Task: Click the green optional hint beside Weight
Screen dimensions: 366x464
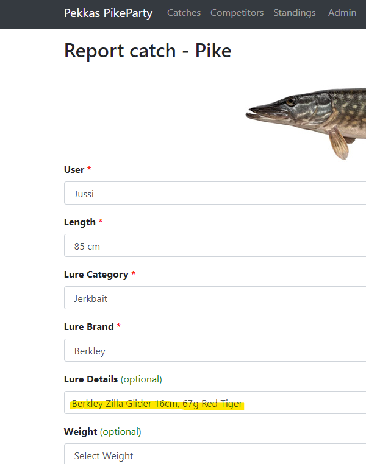Action: point(121,432)
